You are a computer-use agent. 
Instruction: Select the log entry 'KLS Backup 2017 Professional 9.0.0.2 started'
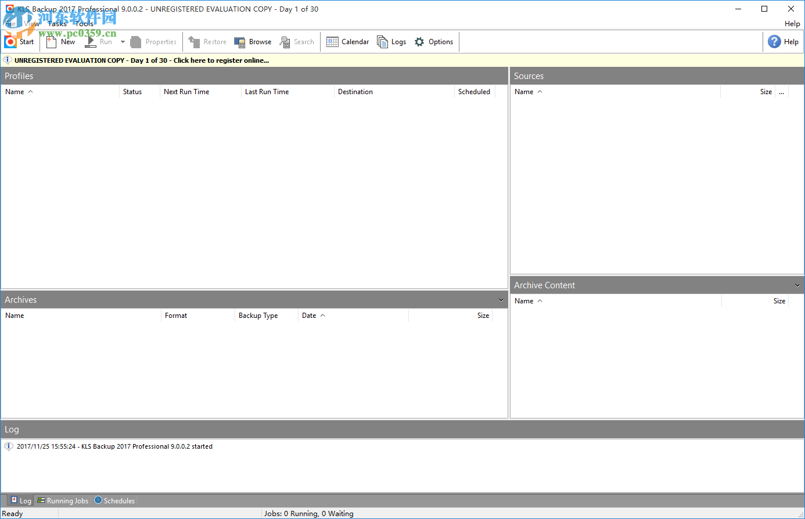tap(114, 446)
